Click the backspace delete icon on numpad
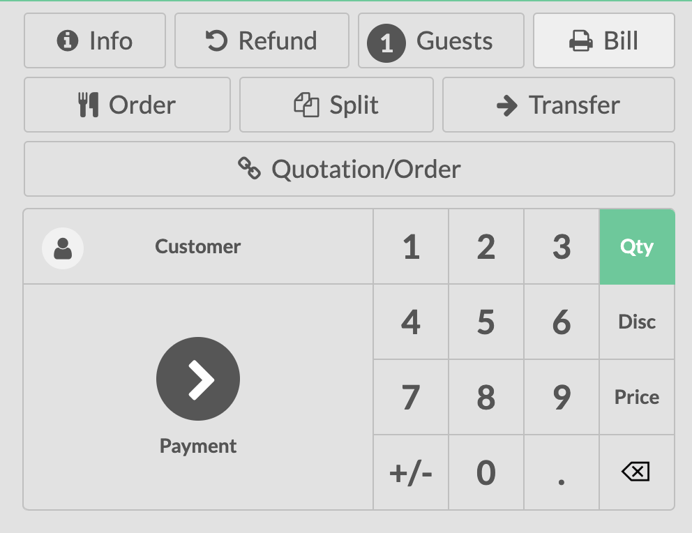 point(636,472)
